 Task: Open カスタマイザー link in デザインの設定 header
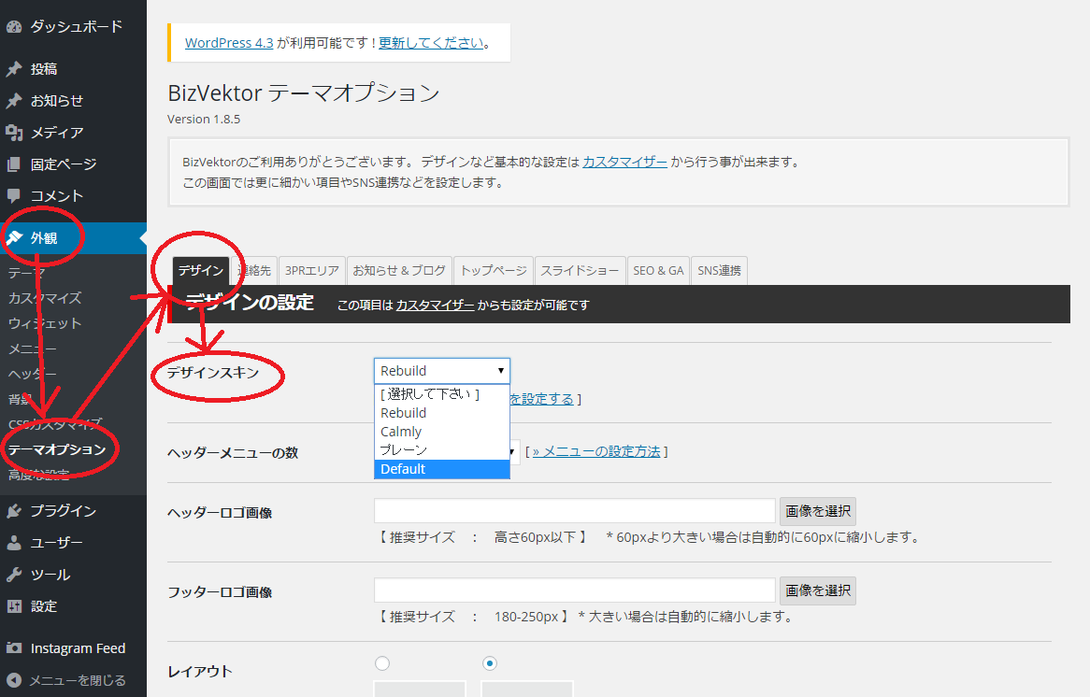pyautogui.click(x=436, y=306)
